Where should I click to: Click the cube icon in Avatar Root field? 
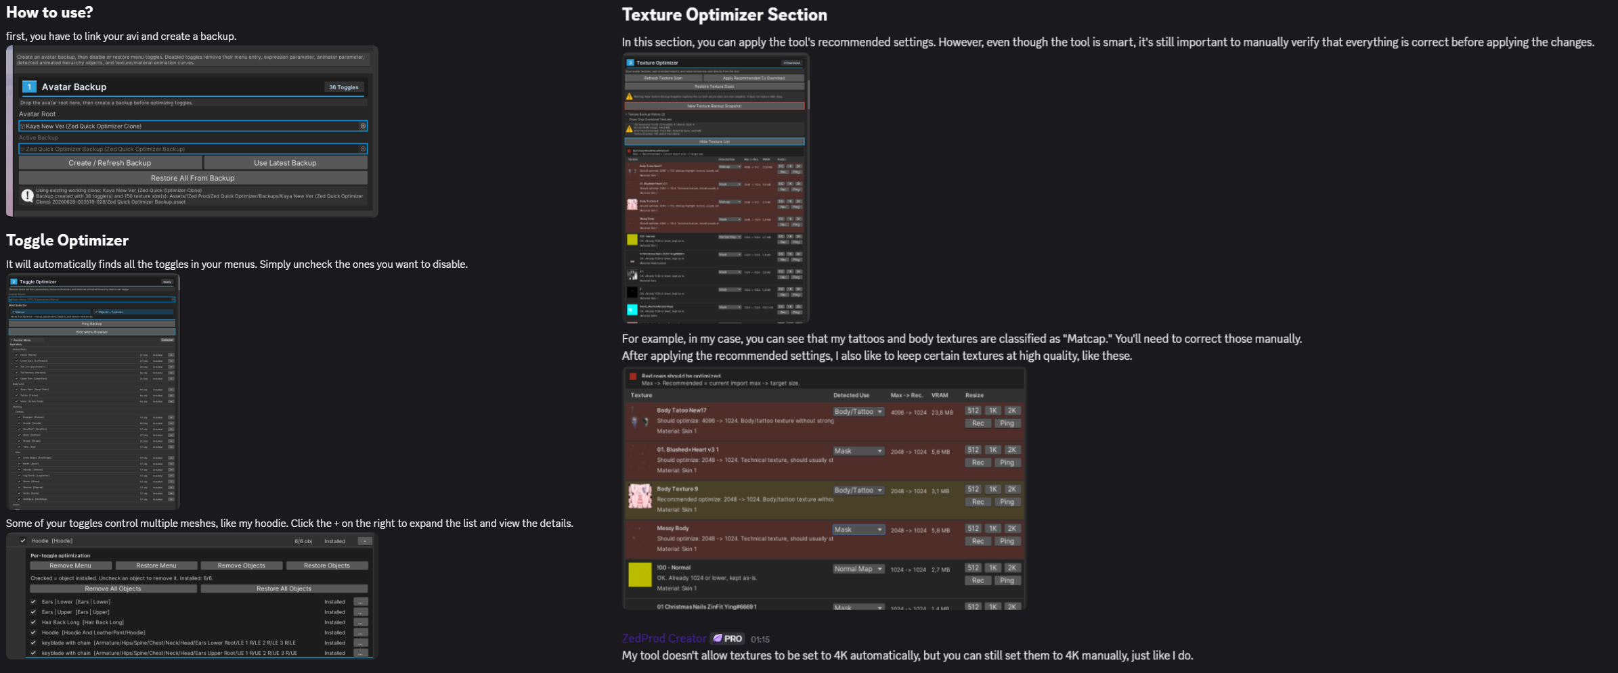click(x=22, y=126)
